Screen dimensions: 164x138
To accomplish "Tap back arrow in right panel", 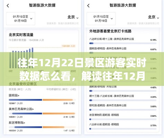I will tap(88, 6).
